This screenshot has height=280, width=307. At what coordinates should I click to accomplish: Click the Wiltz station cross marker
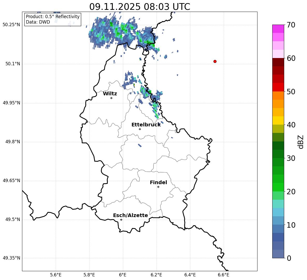point(111,98)
